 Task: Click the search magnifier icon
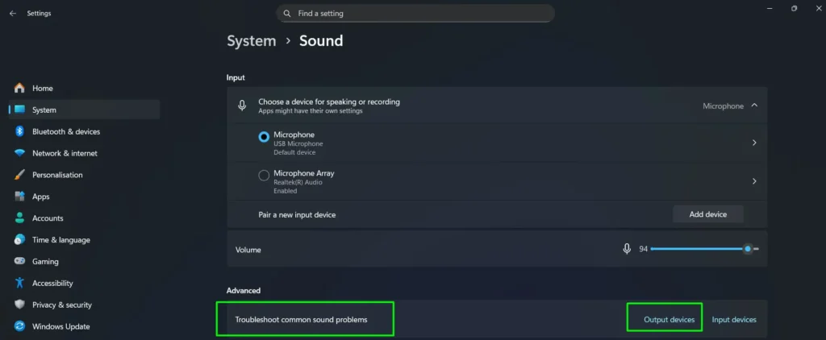(x=287, y=13)
